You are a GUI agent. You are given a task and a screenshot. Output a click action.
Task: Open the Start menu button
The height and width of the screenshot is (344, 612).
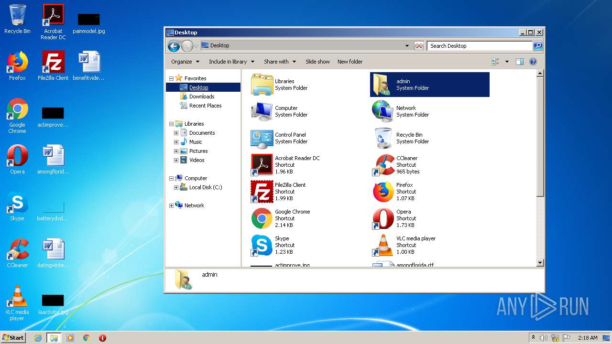(13, 337)
